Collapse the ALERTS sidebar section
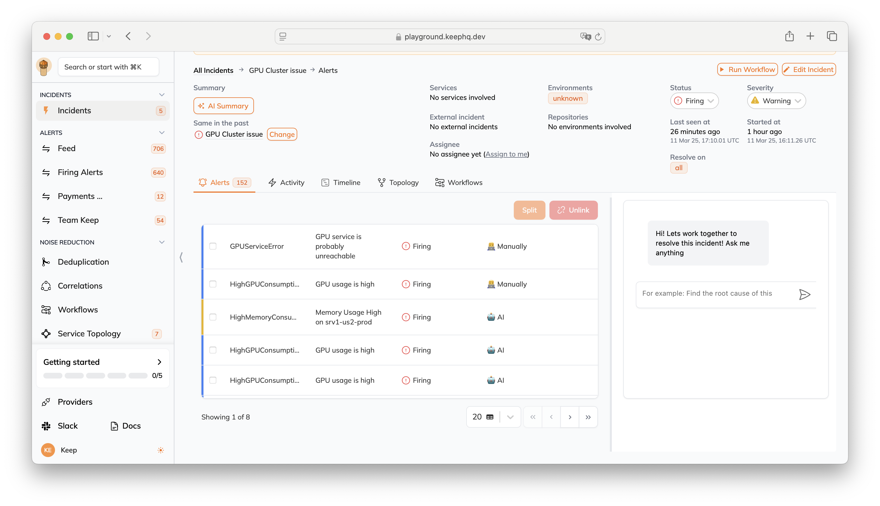This screenshot has width=880, height=506. click(x=162, y=133)
